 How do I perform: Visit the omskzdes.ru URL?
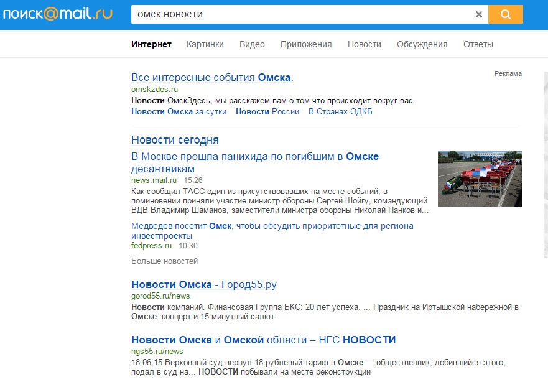pos(154,89)
